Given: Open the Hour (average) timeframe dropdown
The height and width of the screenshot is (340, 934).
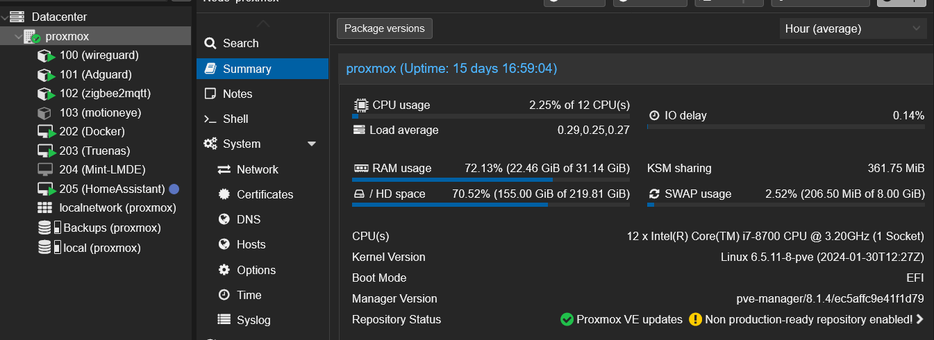Looking at the screenshot, I should (x=853, y=28).
